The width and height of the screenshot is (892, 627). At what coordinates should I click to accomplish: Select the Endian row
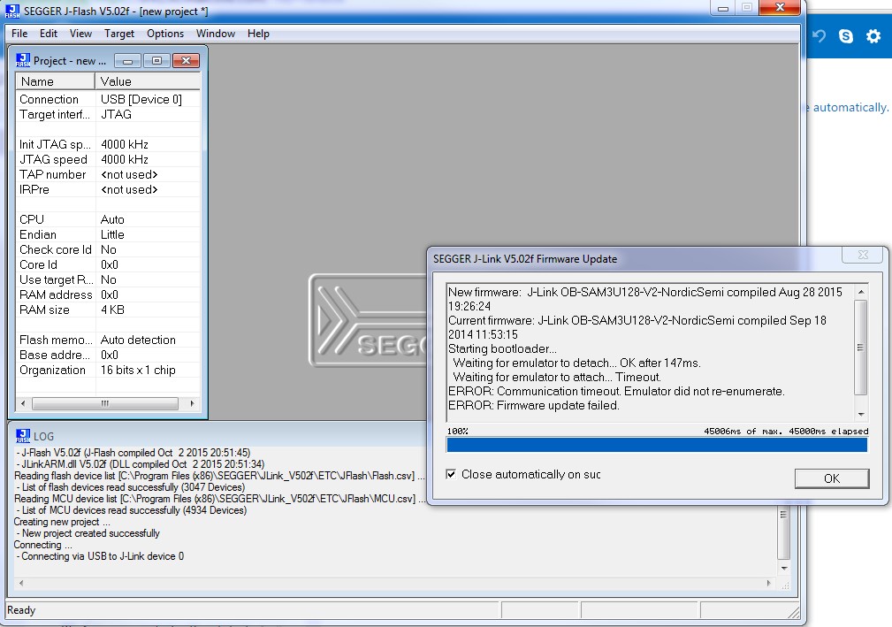click(x=108, y=234)
